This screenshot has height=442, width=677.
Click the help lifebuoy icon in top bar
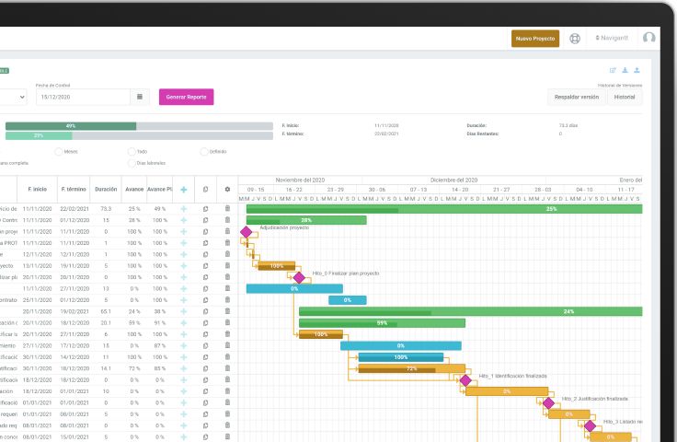[575, 39]
